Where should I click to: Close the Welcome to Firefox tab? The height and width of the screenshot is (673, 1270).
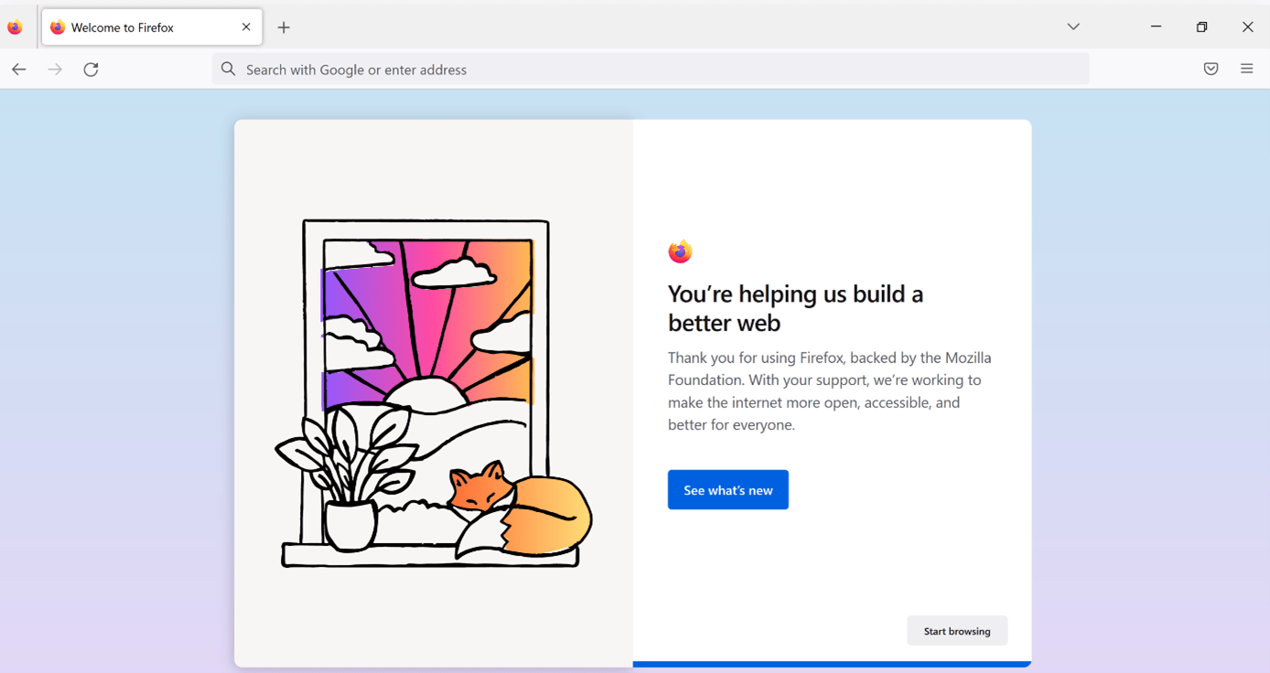pos(246,27)
